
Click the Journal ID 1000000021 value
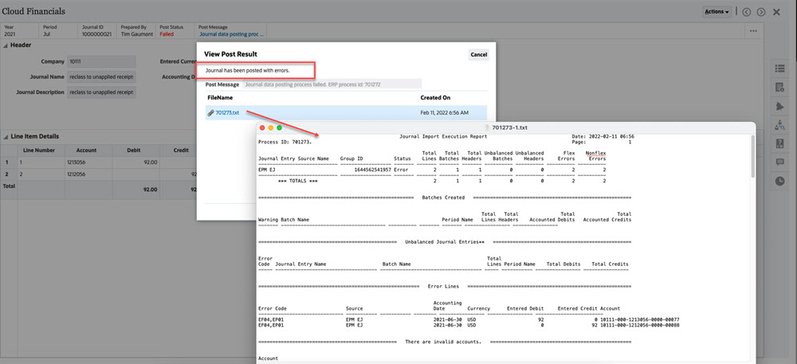(x=96, y=34)
